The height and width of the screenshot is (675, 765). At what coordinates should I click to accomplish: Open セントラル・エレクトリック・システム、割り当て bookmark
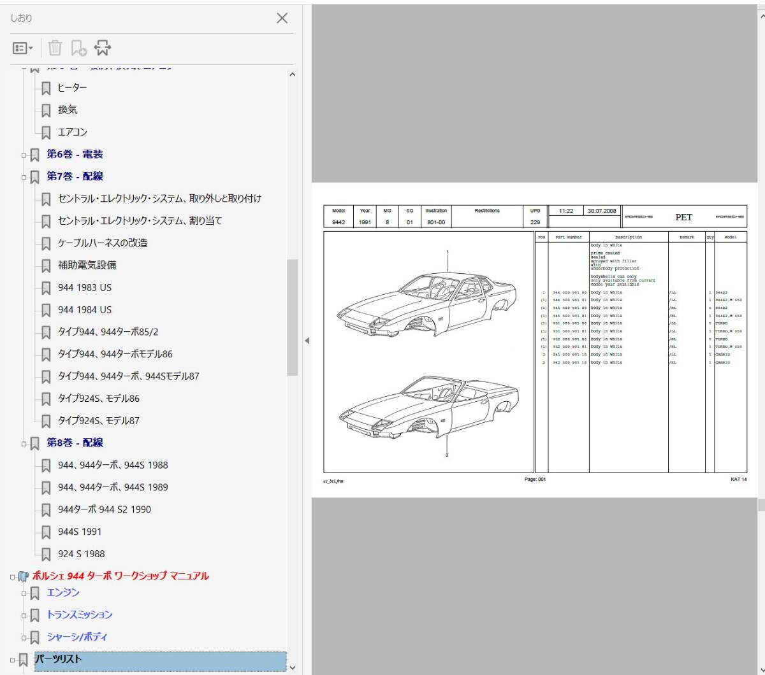tap(140, 221)
